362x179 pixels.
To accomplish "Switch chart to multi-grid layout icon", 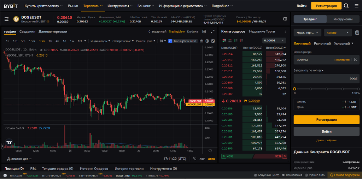I will [x=204, y=31].
